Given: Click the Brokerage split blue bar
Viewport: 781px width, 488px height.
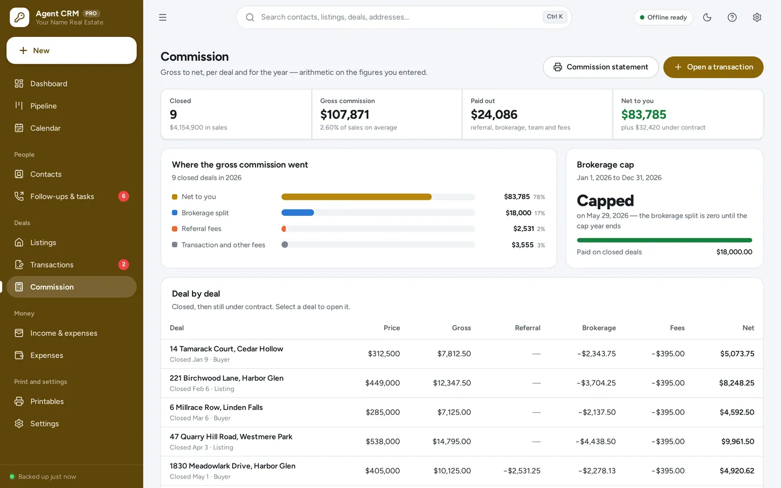Looking at the screenshot, I should [x=298, y=212].
